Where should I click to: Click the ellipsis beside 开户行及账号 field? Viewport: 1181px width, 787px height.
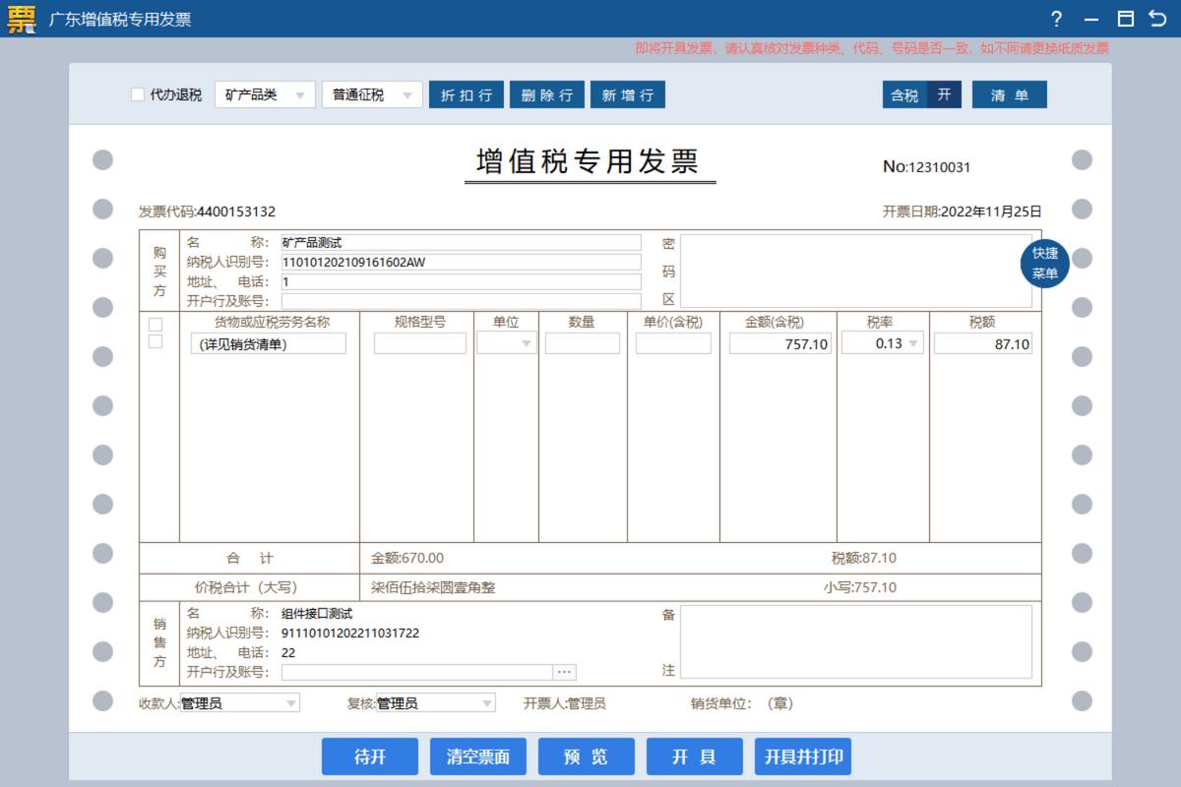click(564, 671)
